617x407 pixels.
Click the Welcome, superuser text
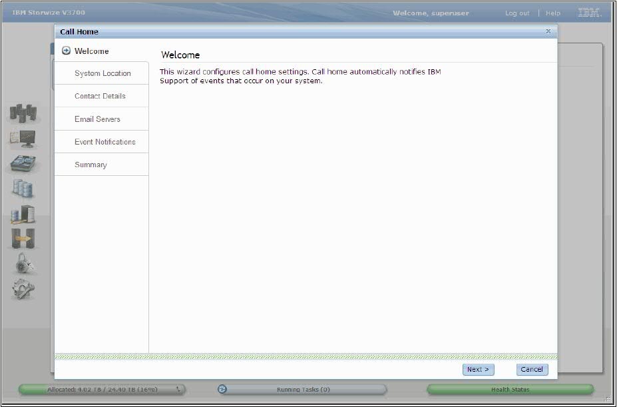pyautogui.click(x=431, y=13)
